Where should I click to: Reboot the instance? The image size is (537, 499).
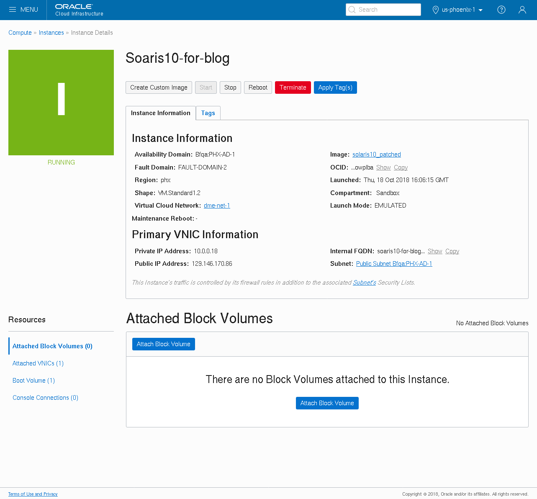[x=258, y=87]
